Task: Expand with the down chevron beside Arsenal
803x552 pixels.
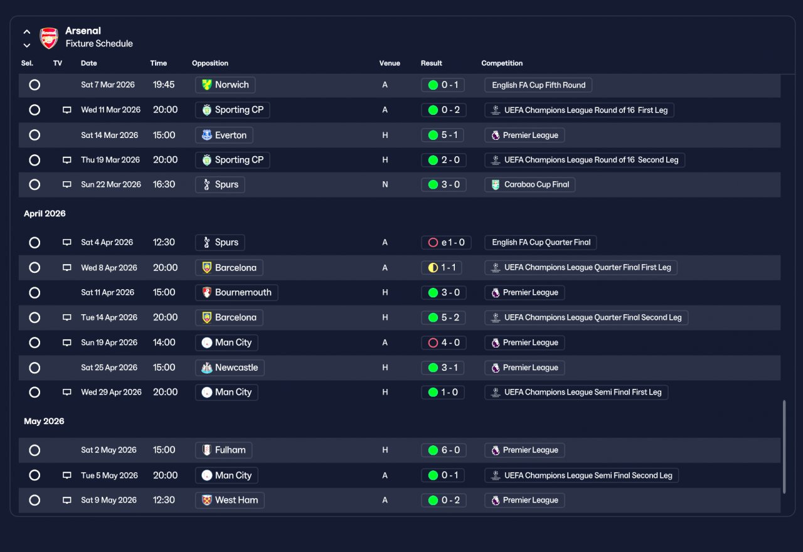Action: click(26, 45)
